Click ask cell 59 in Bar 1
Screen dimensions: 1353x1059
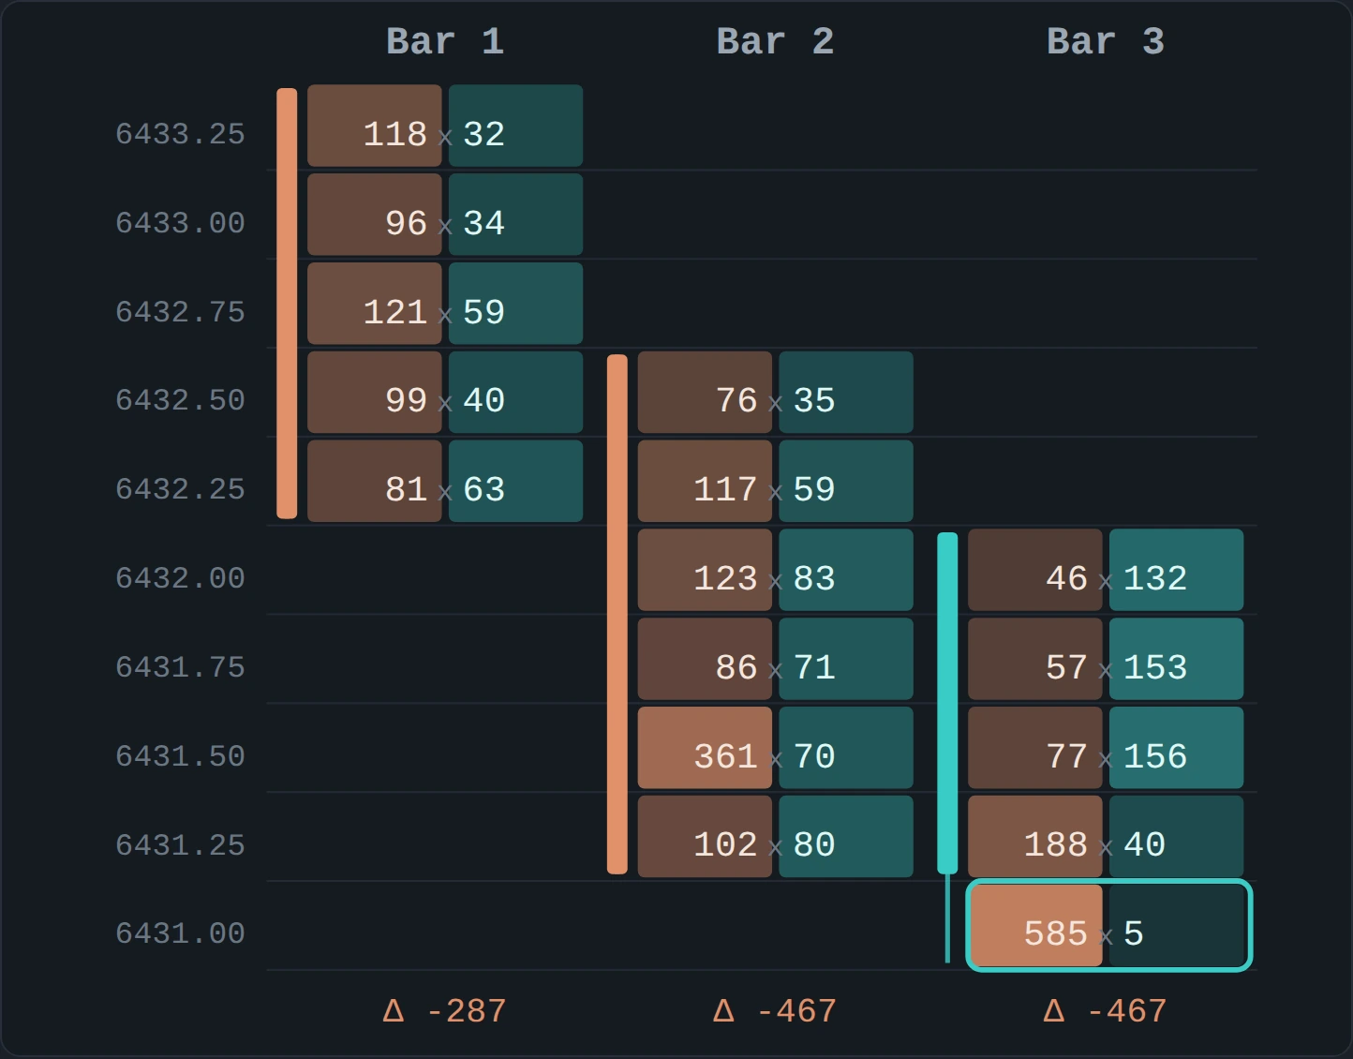coord(515,304)
